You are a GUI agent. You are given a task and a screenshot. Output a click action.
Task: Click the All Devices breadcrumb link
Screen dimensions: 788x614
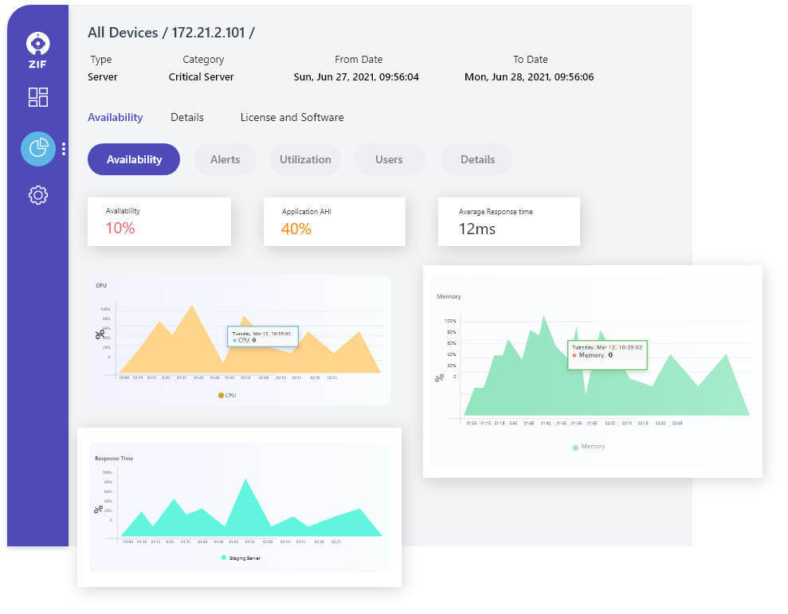coord(123,33)
